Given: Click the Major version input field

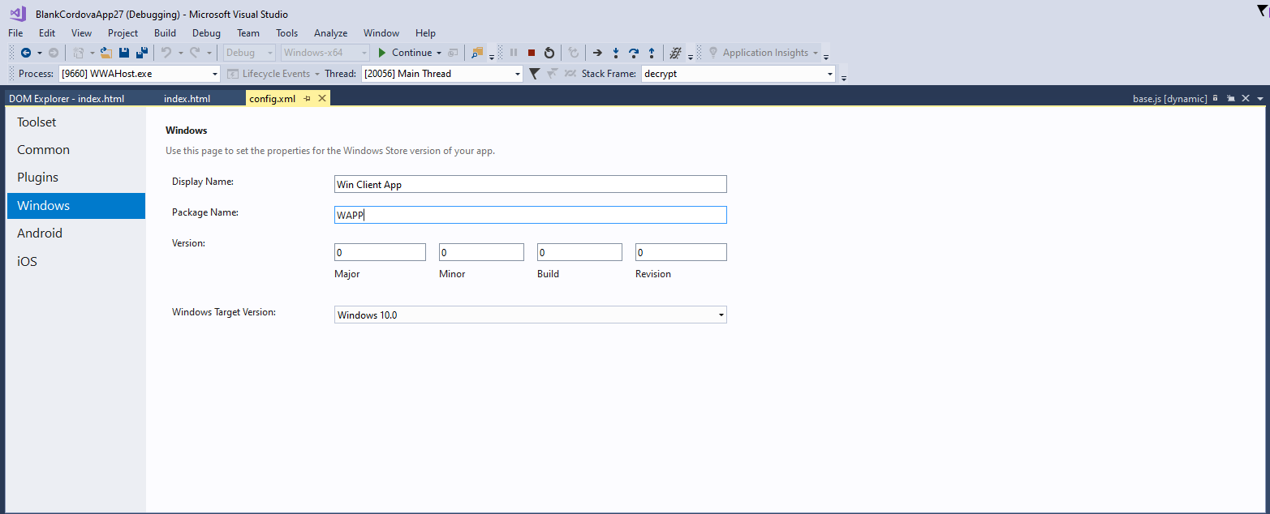Looking at the screenshot, I should (x=380, y=251).
